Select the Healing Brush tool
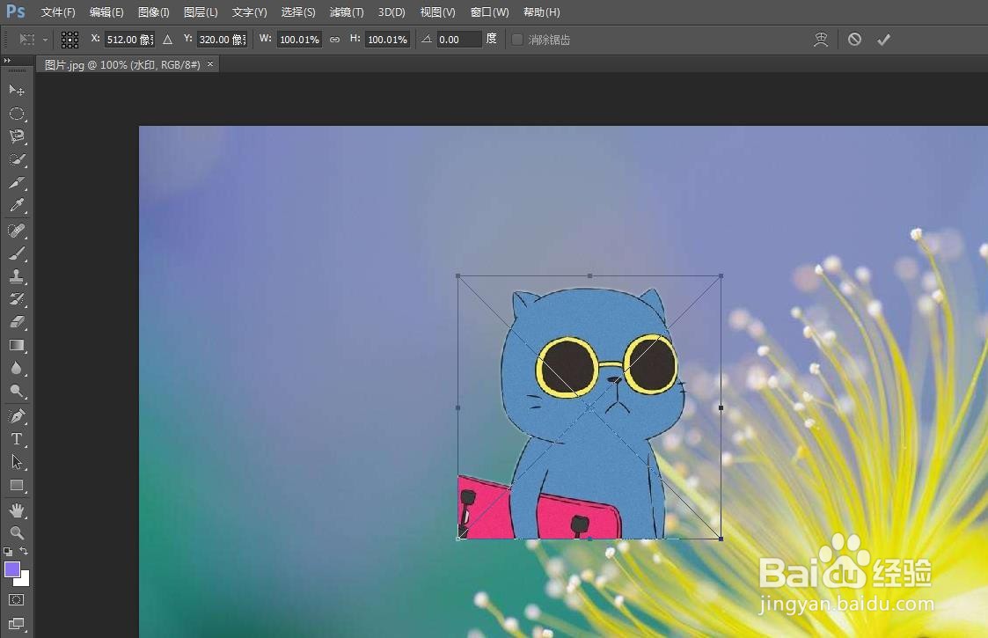The image size is (988, 638). 17,230
